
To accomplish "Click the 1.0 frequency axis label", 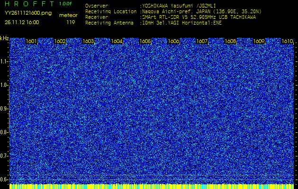I will click(3, 86).
